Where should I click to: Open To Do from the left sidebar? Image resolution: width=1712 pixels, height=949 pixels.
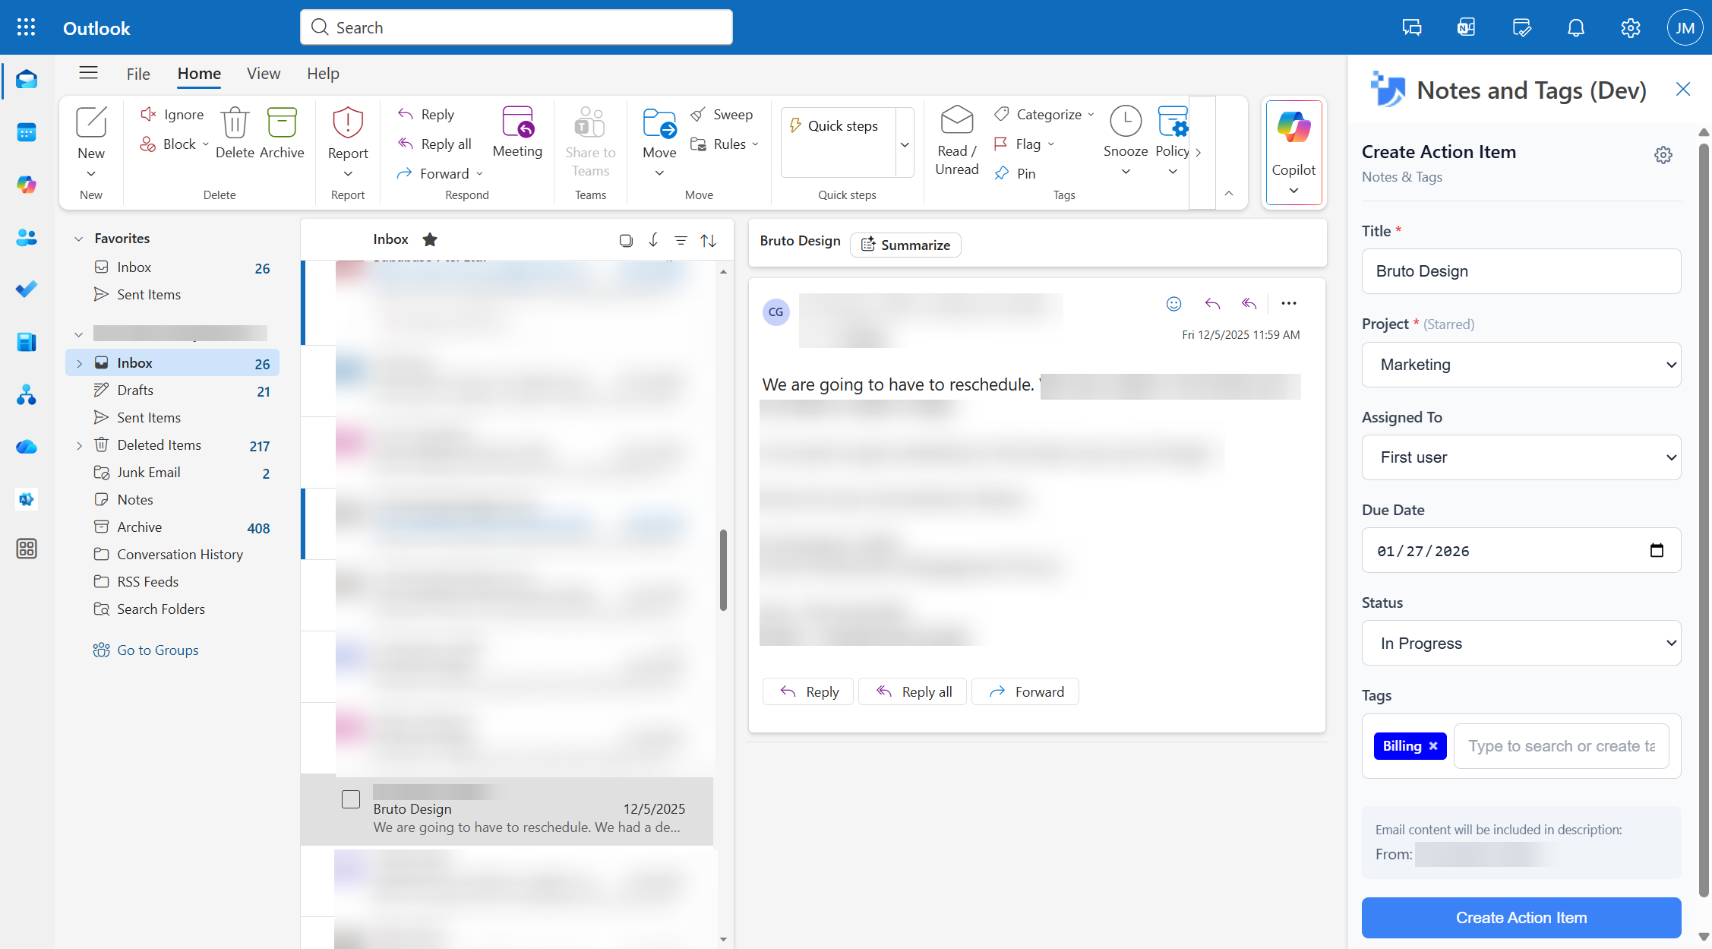coord(27,289)
